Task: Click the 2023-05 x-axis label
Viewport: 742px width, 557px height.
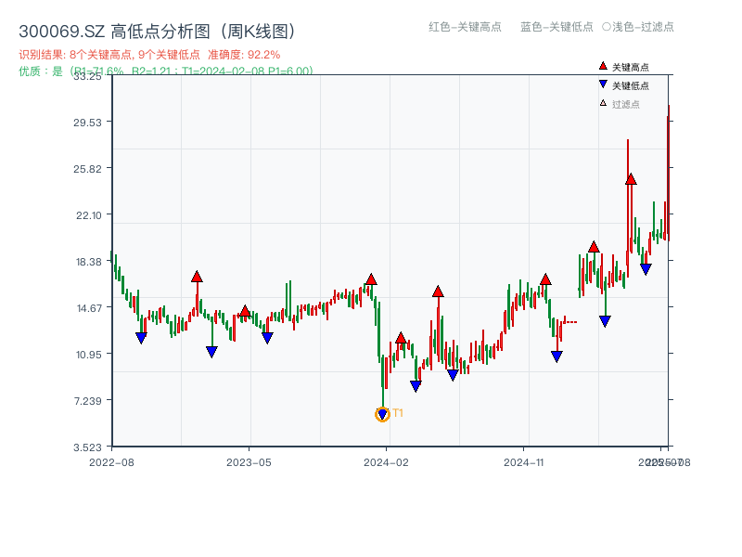Action: coord(249,462)
